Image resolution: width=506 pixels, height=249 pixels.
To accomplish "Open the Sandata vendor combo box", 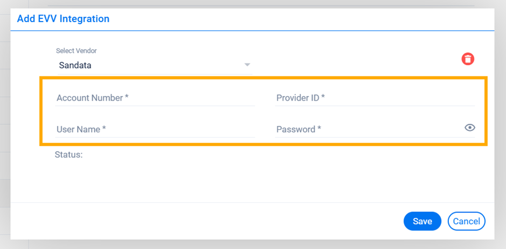I will click(154, 66).
